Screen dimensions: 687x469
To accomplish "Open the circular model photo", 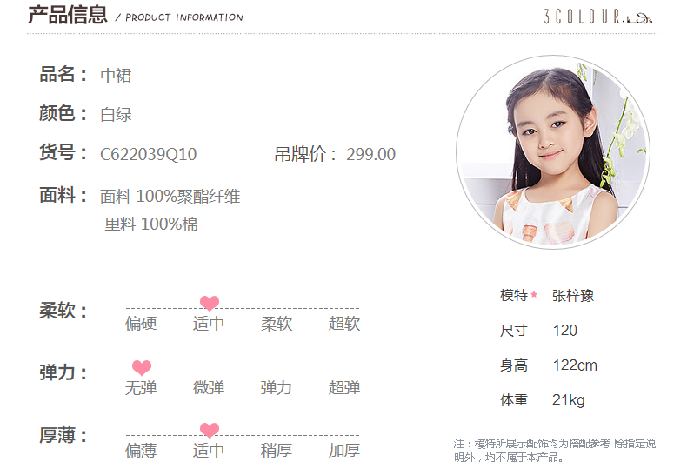I will point(553,152).
